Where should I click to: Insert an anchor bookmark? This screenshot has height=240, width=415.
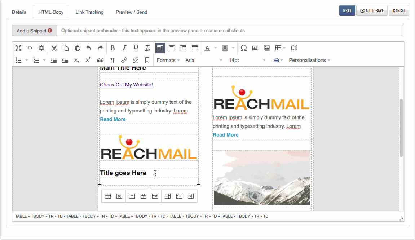click(147, 60)
